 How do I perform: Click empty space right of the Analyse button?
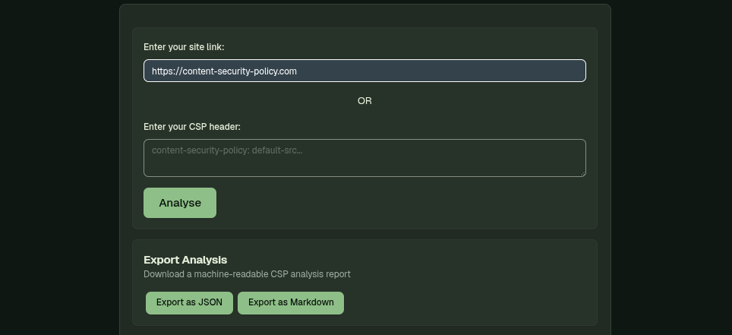click(395, 203)
